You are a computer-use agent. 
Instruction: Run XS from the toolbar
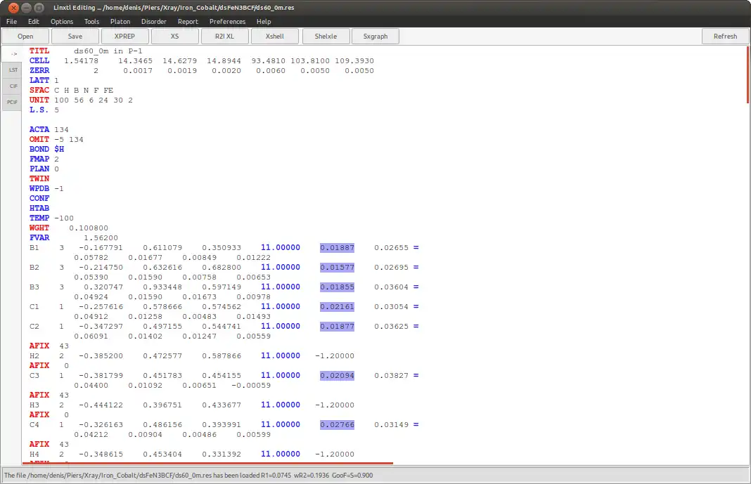click(x=175, y=37)
